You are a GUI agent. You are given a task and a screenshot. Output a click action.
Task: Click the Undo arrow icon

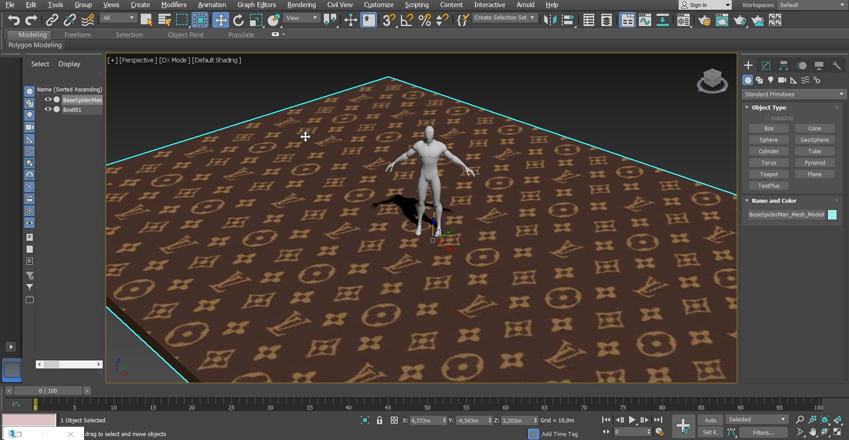pos(14,20)
